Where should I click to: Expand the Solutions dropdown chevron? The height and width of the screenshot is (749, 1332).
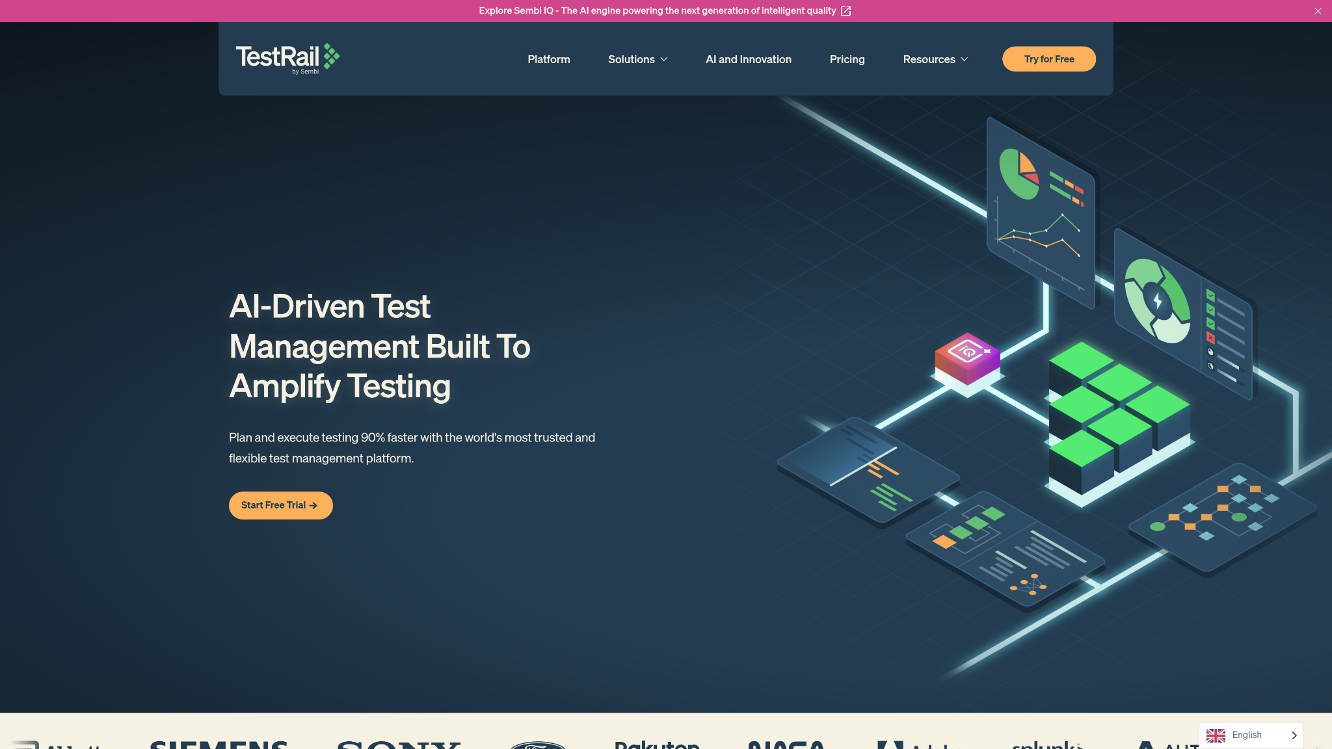click(x=664, y=59)
